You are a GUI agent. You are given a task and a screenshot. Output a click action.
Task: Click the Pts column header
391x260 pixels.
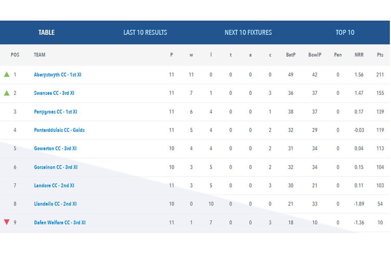(x=380, y=55)
